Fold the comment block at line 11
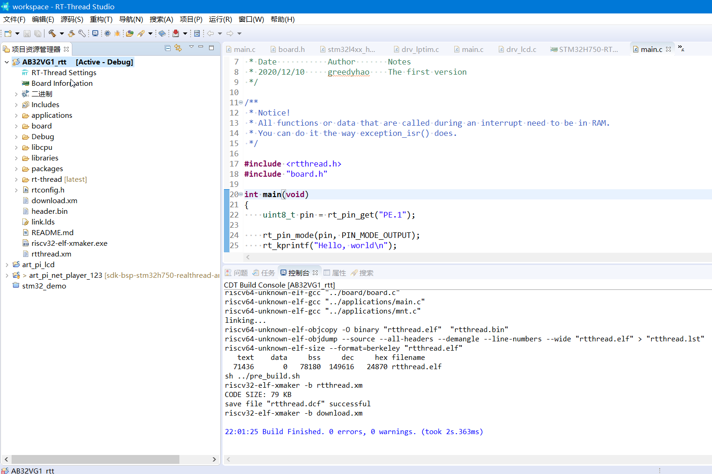 click(x=241, y=102)
